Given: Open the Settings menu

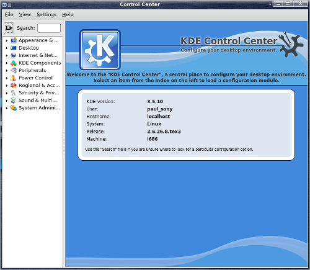Looking at the screenshot, I should (x=46, y=14).
